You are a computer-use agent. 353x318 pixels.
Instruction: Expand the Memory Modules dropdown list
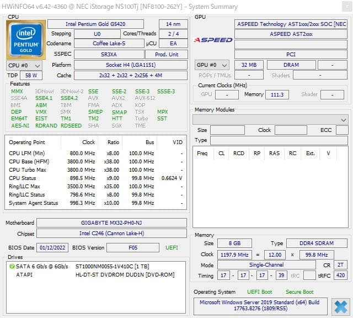270,120
